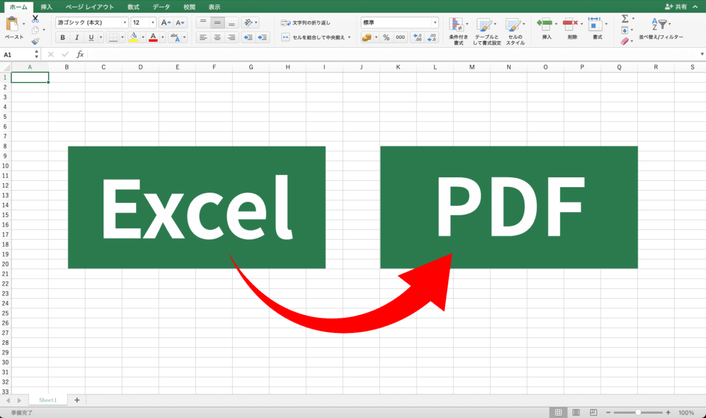Decrease font size with the smaller A icon
Screen dimensions: 706x418
click(x=180, y=22)
